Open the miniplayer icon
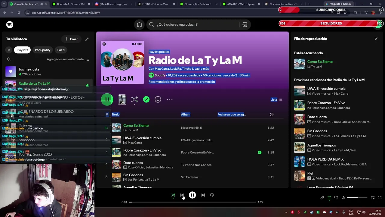This screenshot has height=217, width=385. click(373, 198)
